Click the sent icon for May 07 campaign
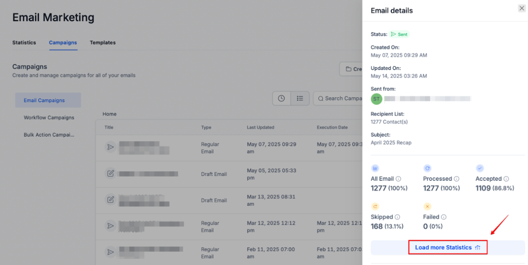Image resolution: width=528 pixels, height=265 pixels. [111, 147]
